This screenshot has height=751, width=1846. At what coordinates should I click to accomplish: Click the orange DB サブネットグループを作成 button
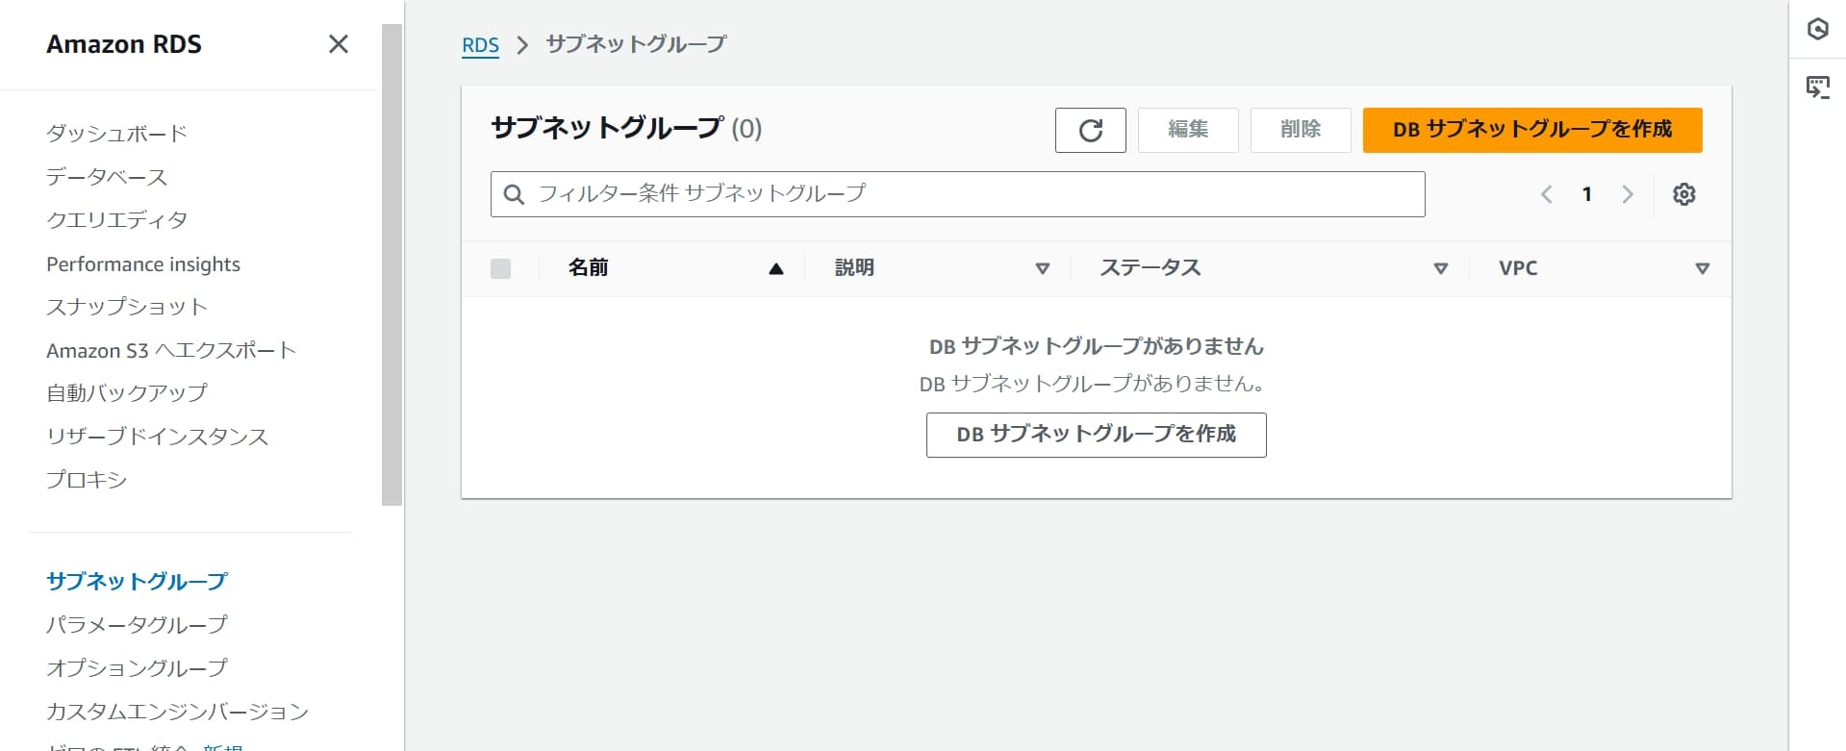[x=1532, y=130]
